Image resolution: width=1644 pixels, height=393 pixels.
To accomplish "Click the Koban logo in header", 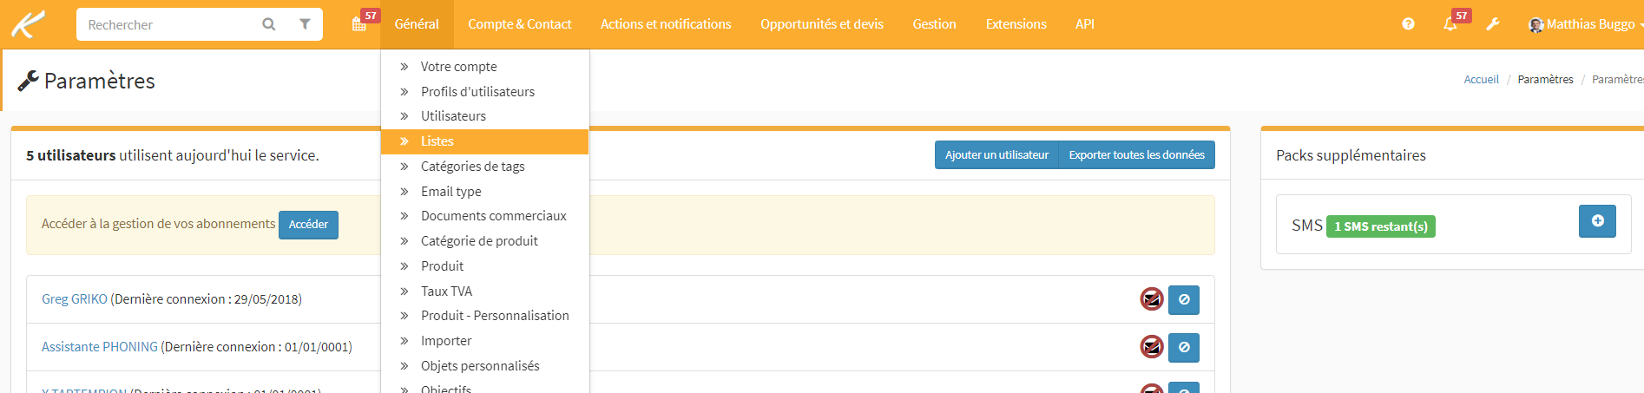I will coord(28,24).
